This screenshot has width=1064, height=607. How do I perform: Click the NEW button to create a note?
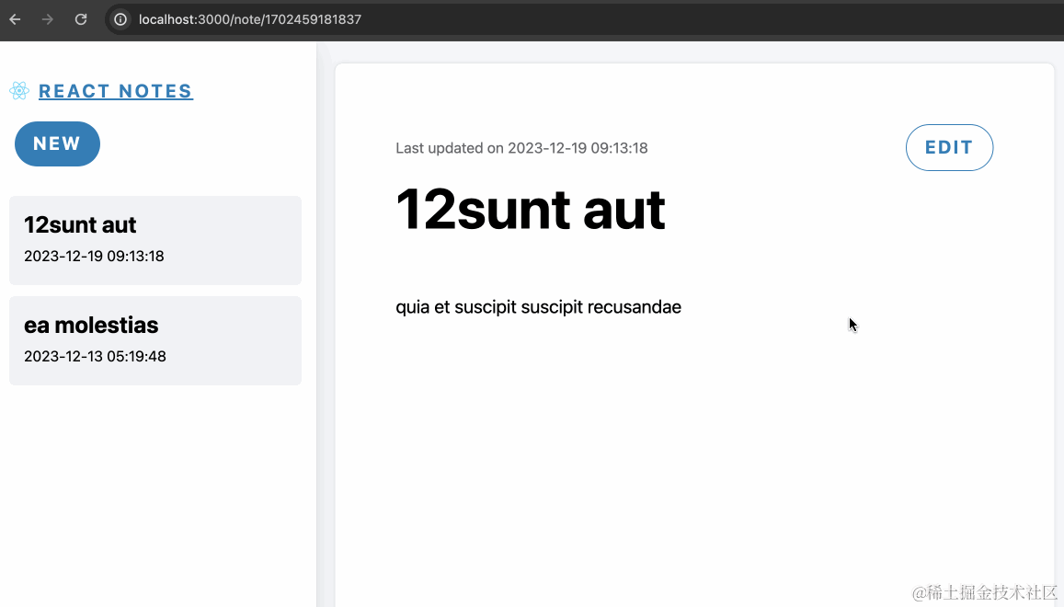coord(57,143)
